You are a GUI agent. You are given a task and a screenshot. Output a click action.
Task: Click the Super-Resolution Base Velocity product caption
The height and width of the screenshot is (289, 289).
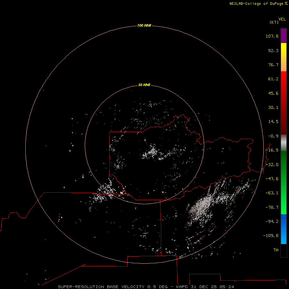click(x=146, y=287)
